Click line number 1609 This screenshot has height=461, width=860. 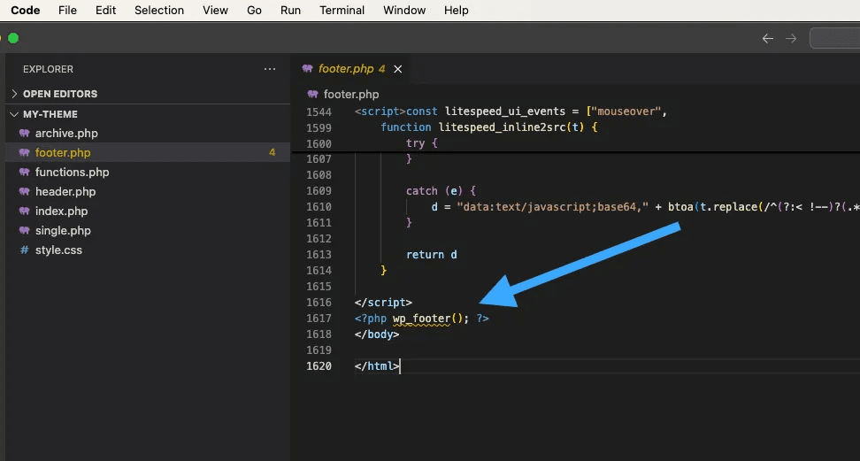pyautogui.click(x=319, y=191)
